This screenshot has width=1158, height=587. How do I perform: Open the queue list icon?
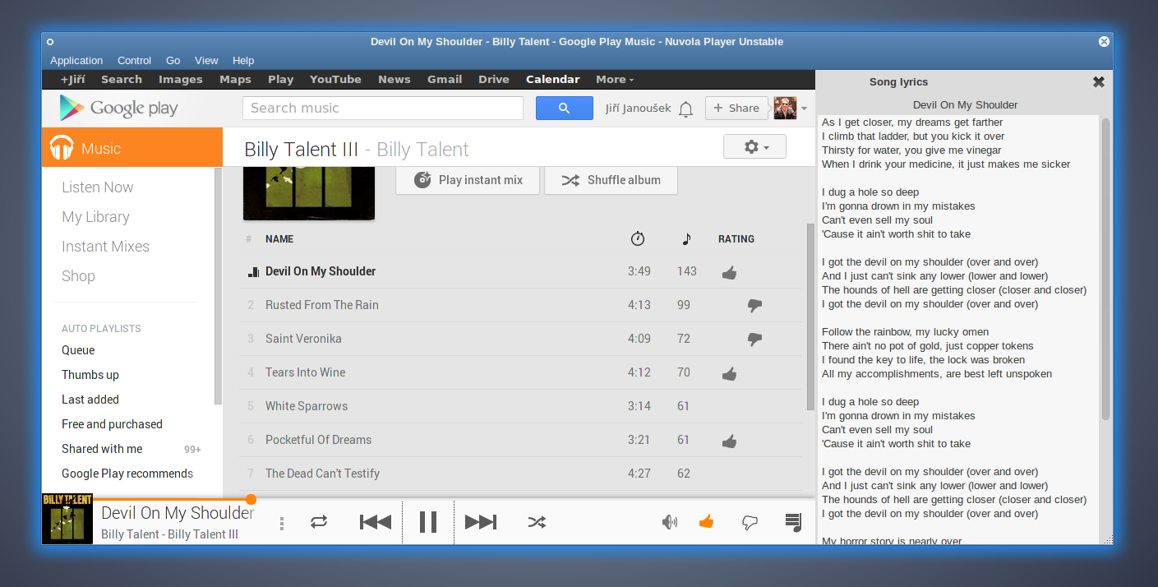point(793,521)
